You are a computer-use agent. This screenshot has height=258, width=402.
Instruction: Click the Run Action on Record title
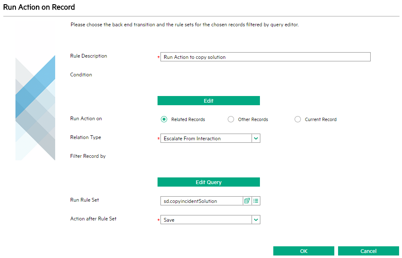coord(39,7)
